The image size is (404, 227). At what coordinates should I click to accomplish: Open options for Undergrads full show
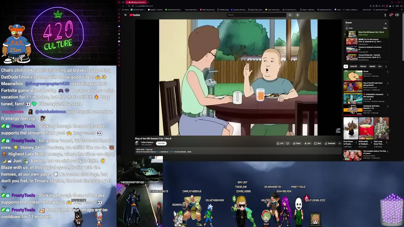coord(388,106)
